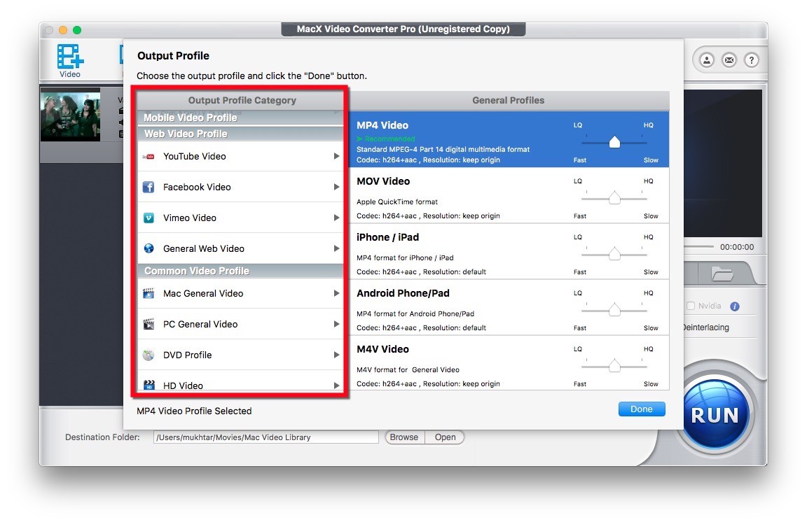
Task: Click the Facebook Video icon
Action: pyautogui.click(x=149, y=188)
